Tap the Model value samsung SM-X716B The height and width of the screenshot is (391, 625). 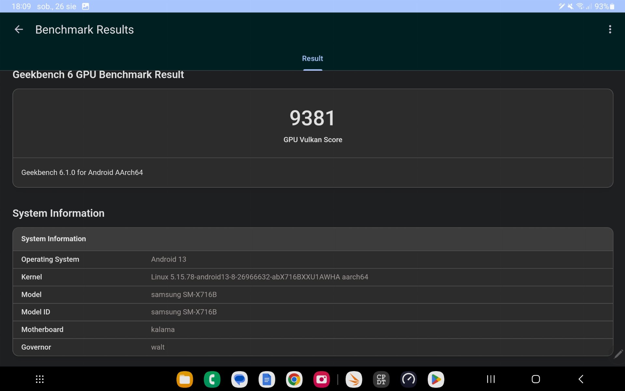tap(184, 295)
